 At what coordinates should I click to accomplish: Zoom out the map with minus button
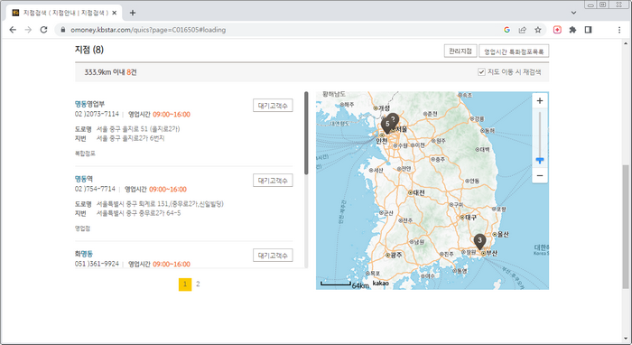540,176
